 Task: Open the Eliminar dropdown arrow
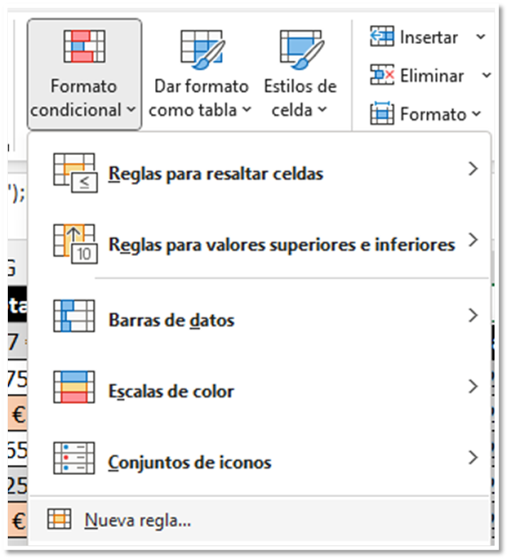pyautogui.click(x=487, y=75)
